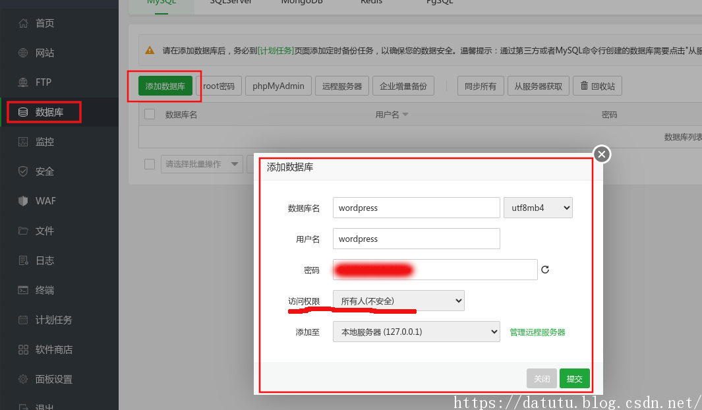
Task: Open the 监控 monitor icon
Action: pos(23,142)
